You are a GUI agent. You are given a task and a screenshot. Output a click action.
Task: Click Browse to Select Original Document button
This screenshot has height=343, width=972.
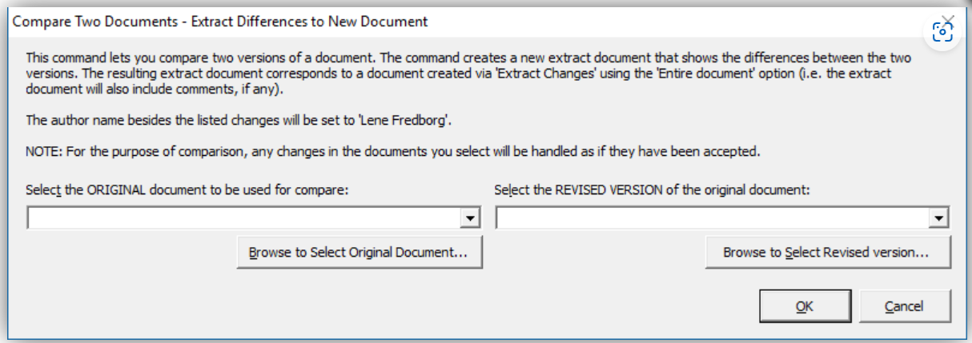click(358, 253)
